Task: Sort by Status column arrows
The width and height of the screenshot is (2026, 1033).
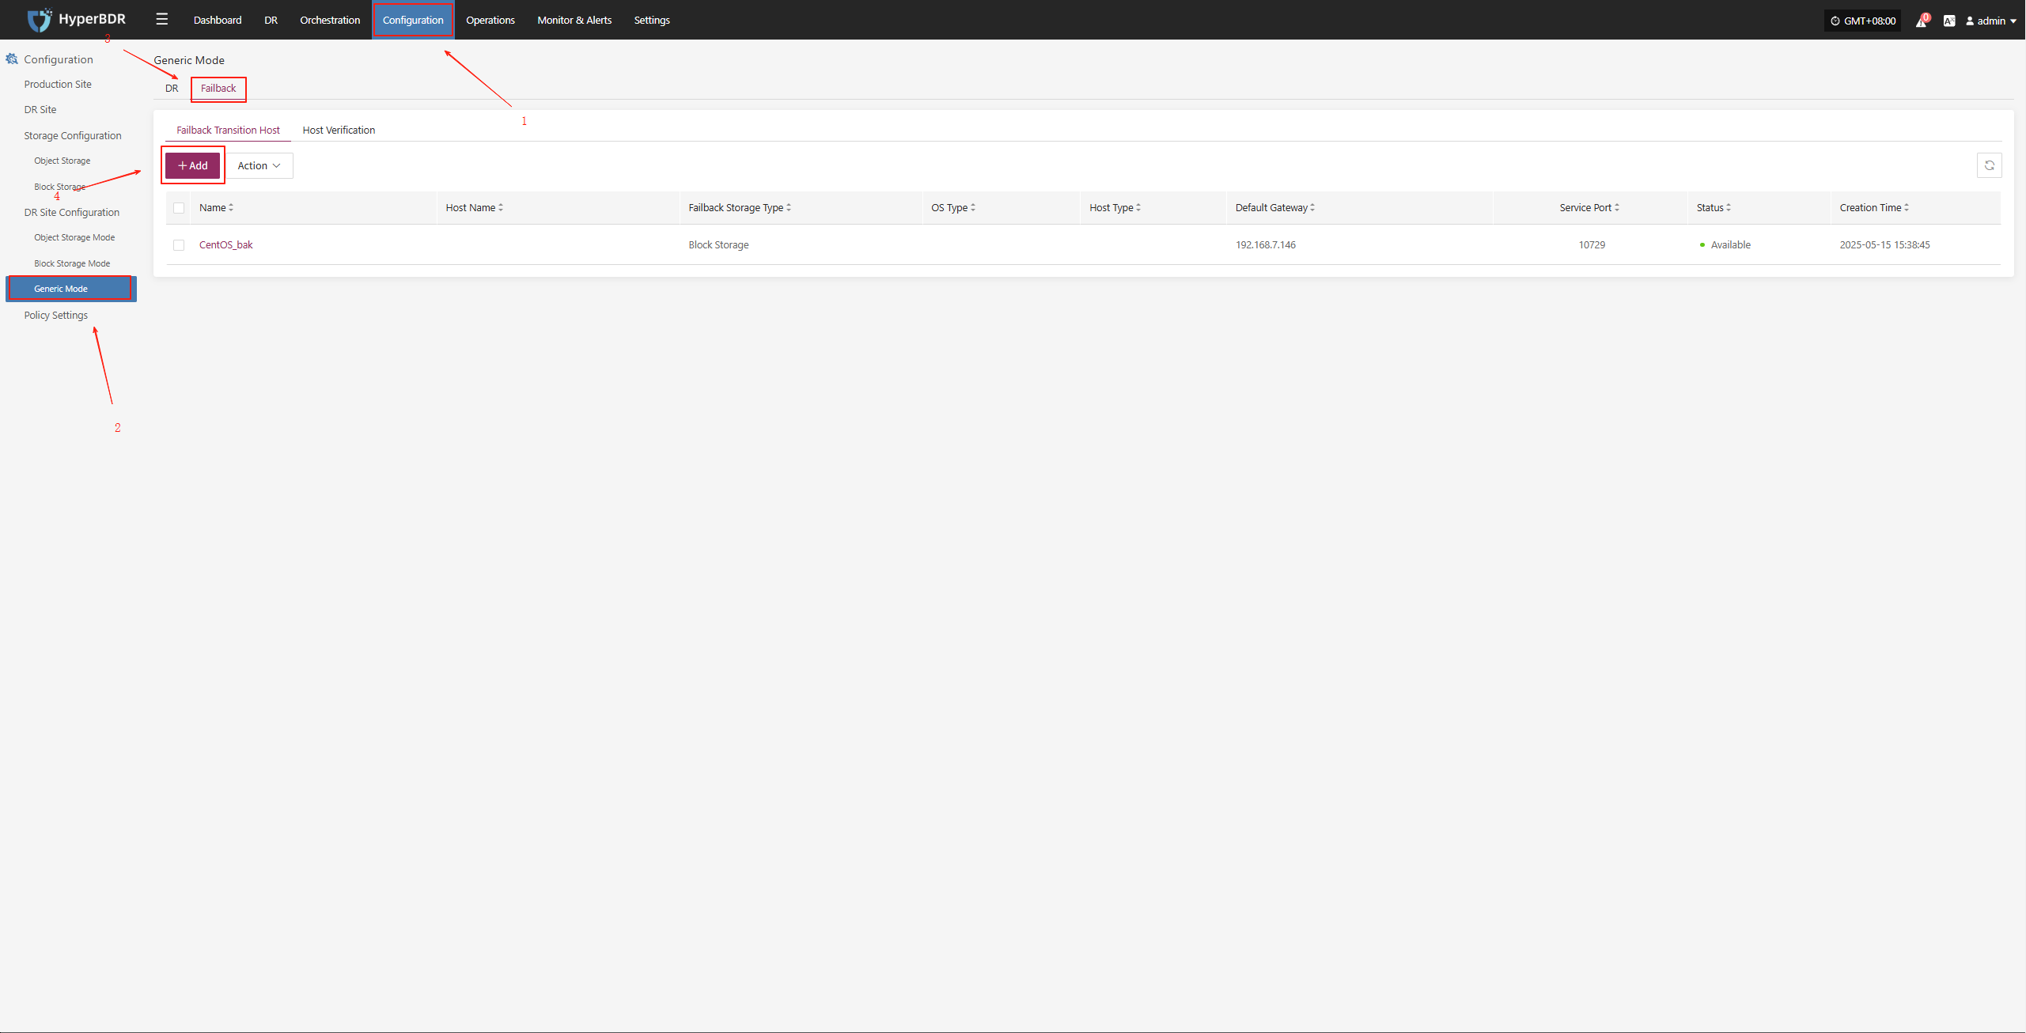Action: (x=1729, y=208)
